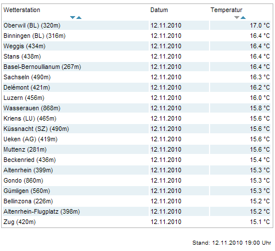The width and height of the screenshot is (275, 251).
Task: Open the Weggis (434m) station entry
Action: pos(24,46)
